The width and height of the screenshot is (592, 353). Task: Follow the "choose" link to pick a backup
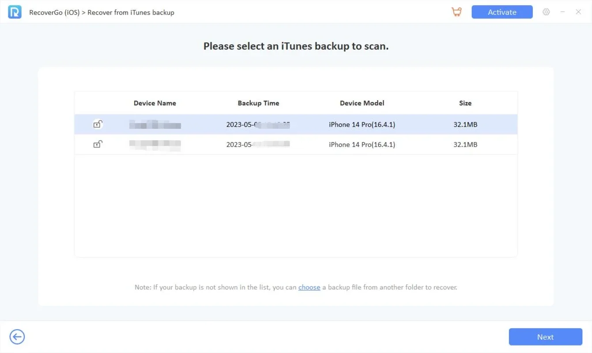pos(309,287)
